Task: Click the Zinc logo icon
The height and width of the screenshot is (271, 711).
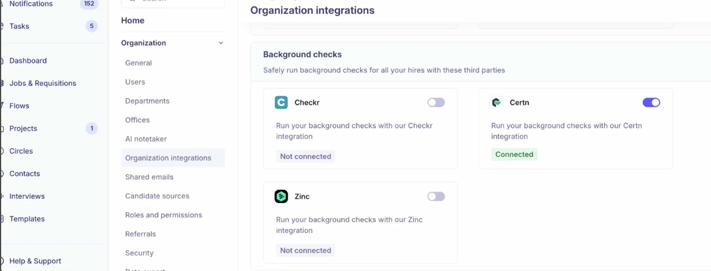Action: click(281, 197)
